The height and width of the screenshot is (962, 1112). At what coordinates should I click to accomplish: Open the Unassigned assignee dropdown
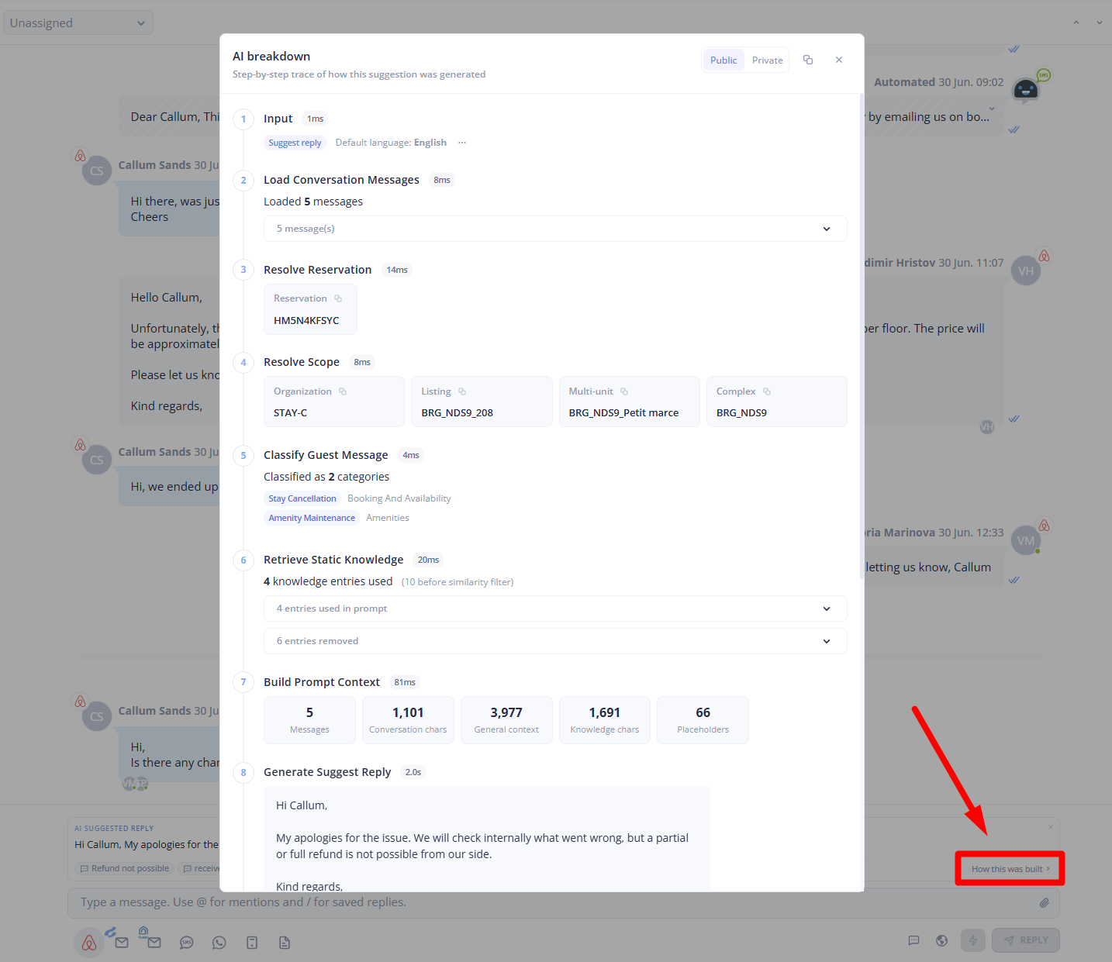tap(78, 22)
